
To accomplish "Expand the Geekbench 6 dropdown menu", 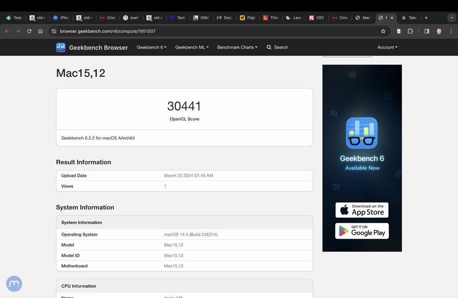I will pos(151,47).
